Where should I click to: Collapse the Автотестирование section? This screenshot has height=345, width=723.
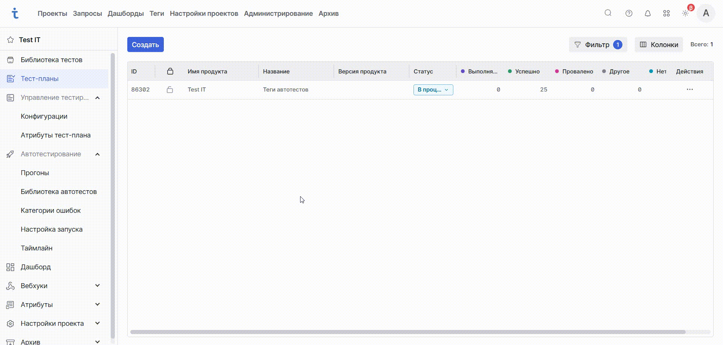(98, 154)
